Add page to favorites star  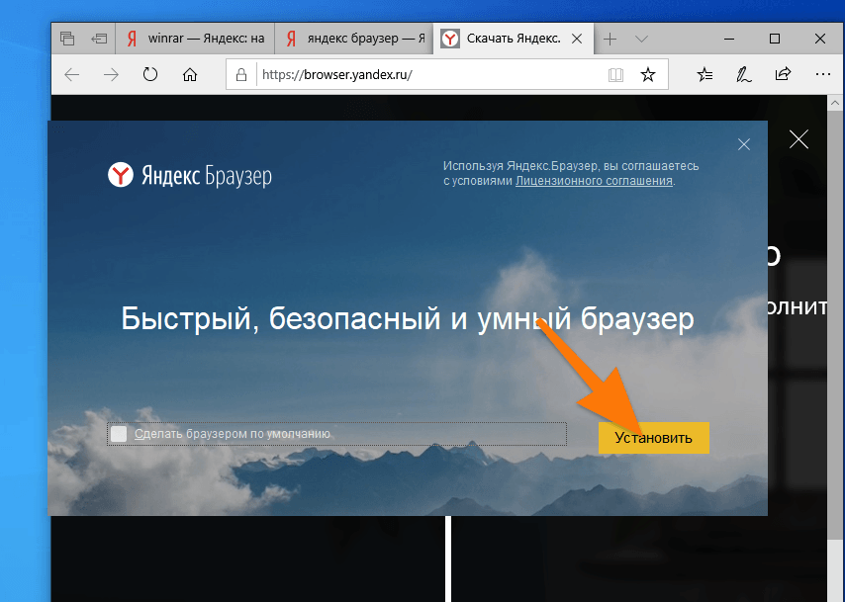pyautogui.click(x=648, y=75)
